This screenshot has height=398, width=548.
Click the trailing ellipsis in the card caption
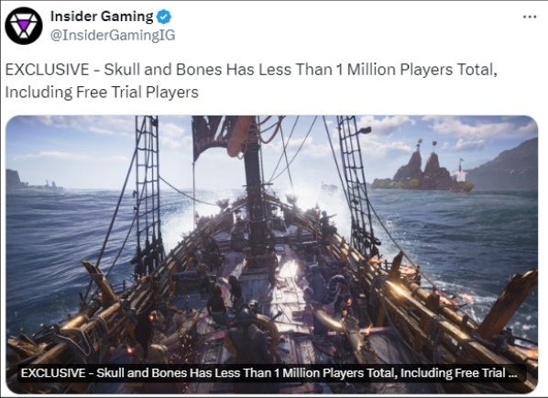(512, 374)
